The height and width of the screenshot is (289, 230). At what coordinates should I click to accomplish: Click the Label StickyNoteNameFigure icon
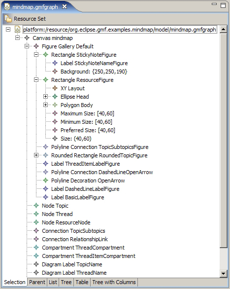[55, 63]
